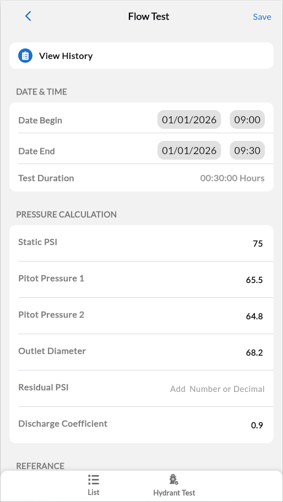Open the Date End time picker 09:30
The image size is (283, 502).
247,150
